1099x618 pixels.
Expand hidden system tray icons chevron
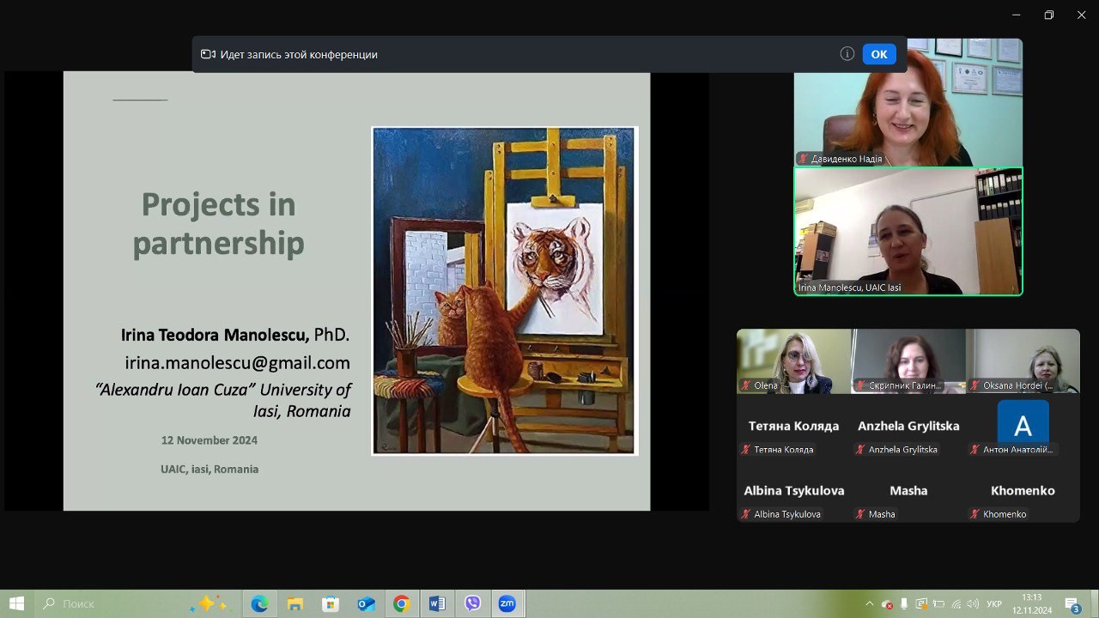(x=869, y=604)
